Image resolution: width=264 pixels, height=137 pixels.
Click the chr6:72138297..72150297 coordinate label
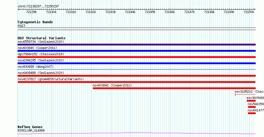pos(38,6)
